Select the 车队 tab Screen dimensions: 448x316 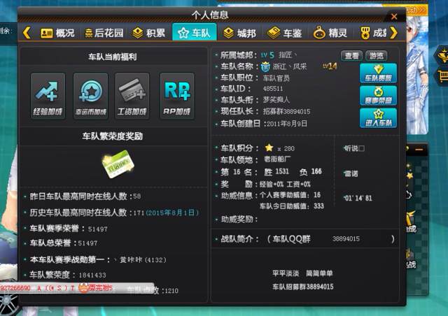(195, 33)
